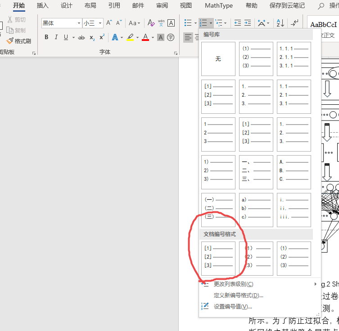This screenshot has height=331, width=339.
Task: Click the enclosed character (字) icon
Action: [x=171, y=37]
